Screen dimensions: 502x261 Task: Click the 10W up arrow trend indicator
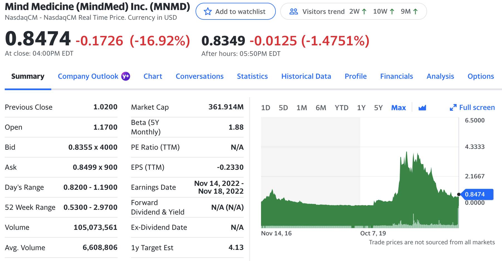pos(392,11)
